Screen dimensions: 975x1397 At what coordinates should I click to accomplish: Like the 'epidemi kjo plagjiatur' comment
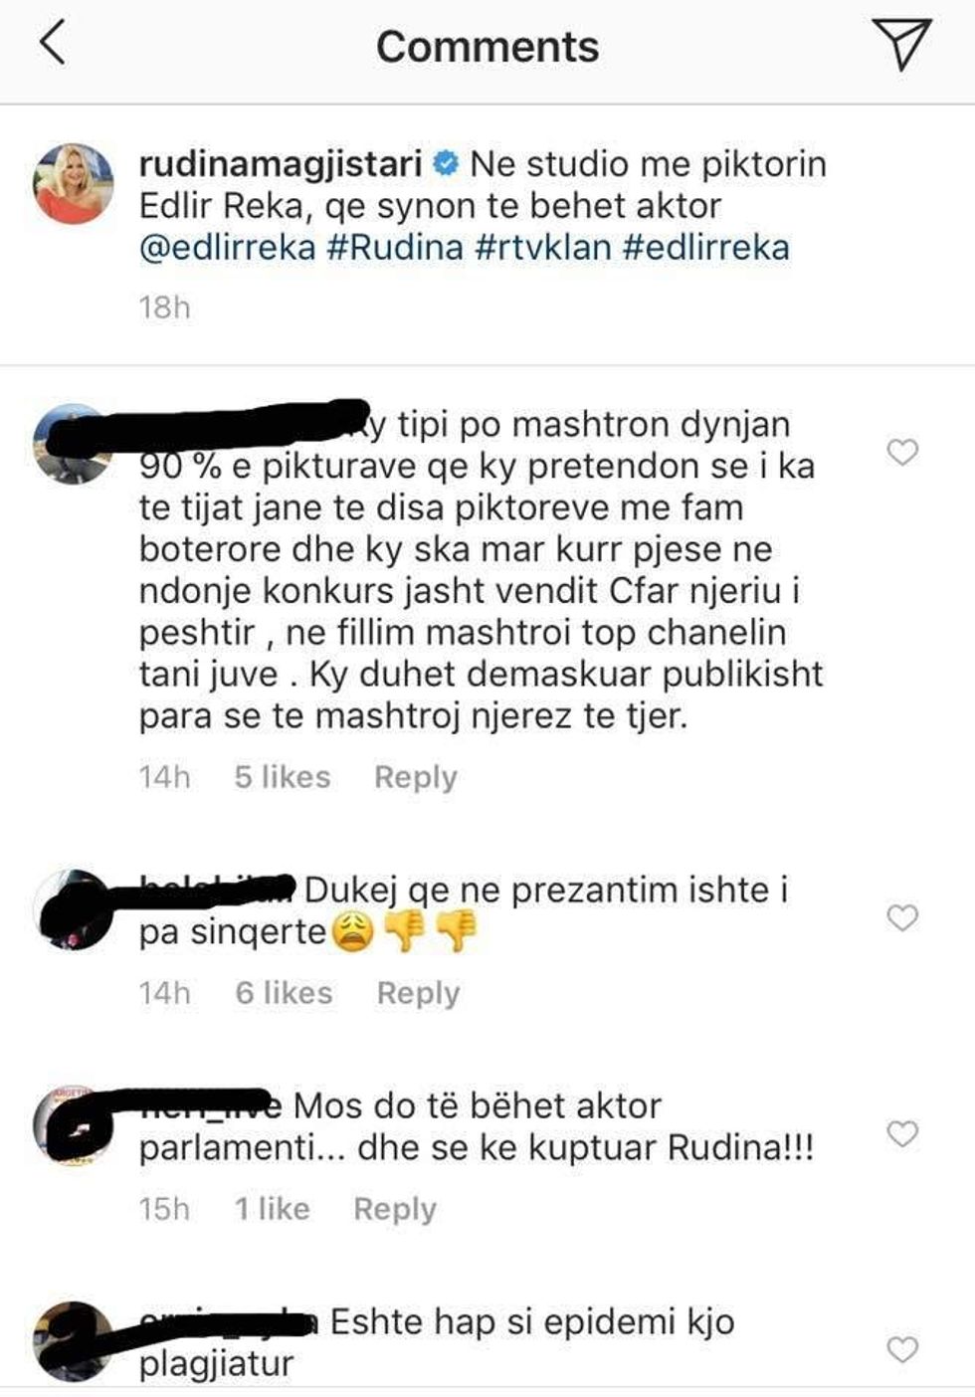902,1349
